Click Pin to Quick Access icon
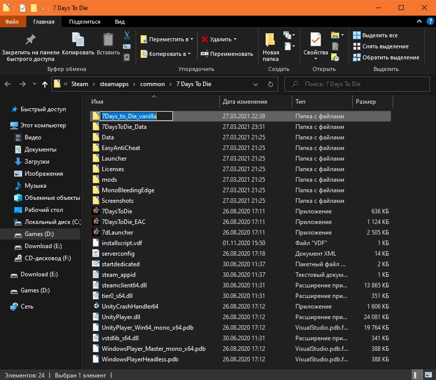The width and height of the screenshot is (436, 380). tap(31, 40)
